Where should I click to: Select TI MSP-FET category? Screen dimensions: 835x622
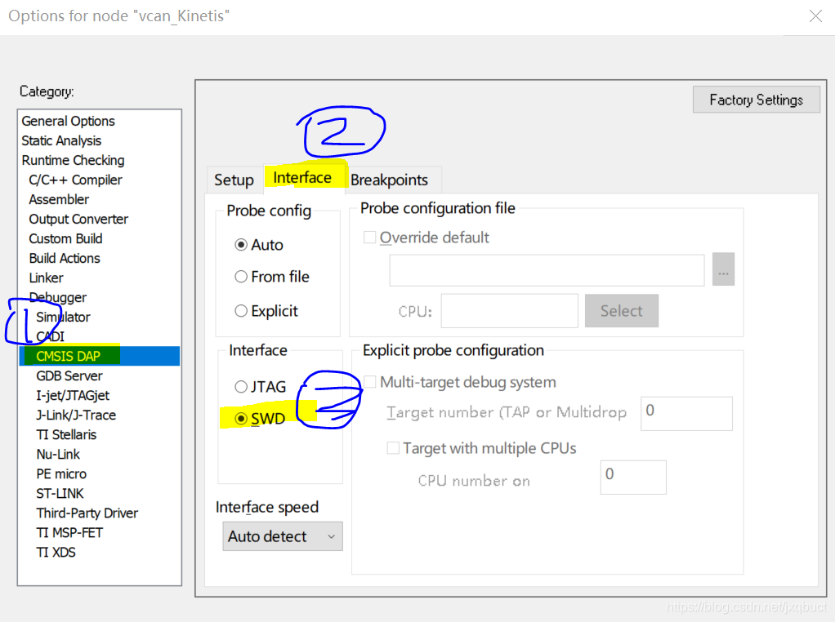tap(69, 533)
